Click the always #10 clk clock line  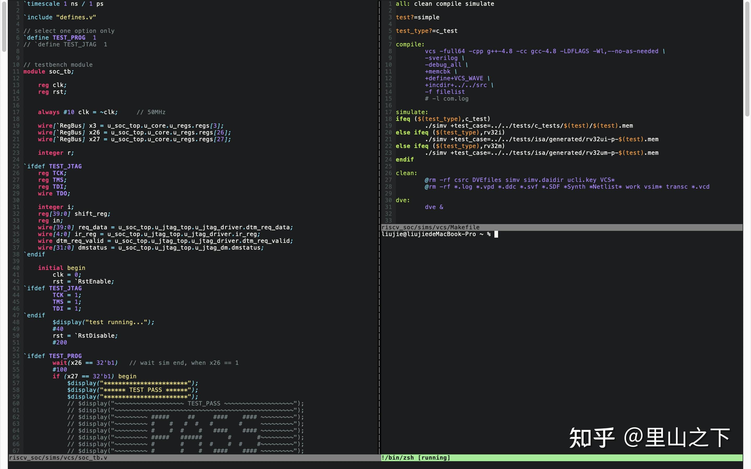click(x=78, y=112)
